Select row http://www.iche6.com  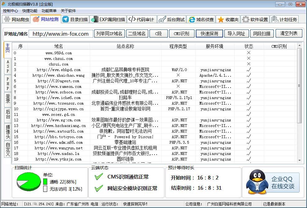point(154,98)
